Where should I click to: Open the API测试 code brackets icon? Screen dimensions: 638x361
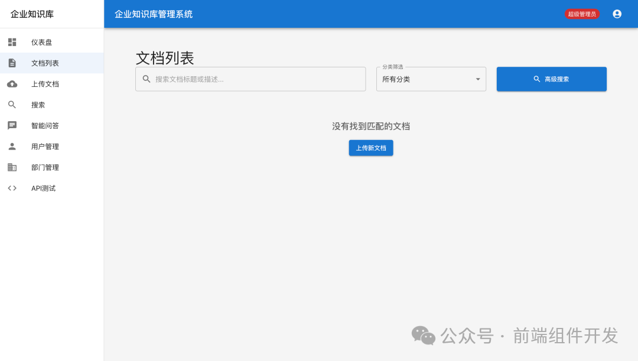pos(12,188)
